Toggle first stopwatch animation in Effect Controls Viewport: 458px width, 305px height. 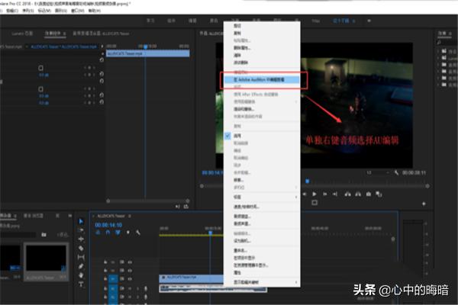pyautogui.click(x=40, y=68)
